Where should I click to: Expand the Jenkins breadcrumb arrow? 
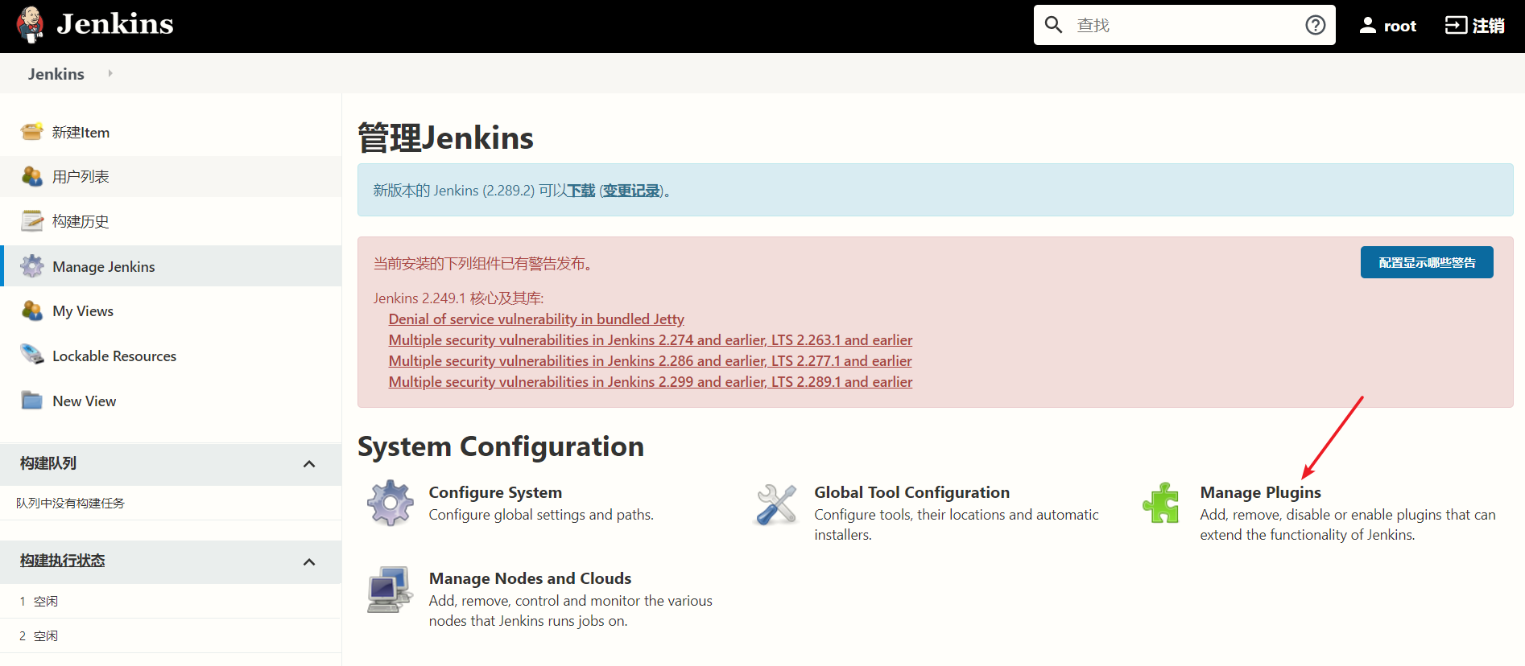pyautogui.click(x=110, y=73)
